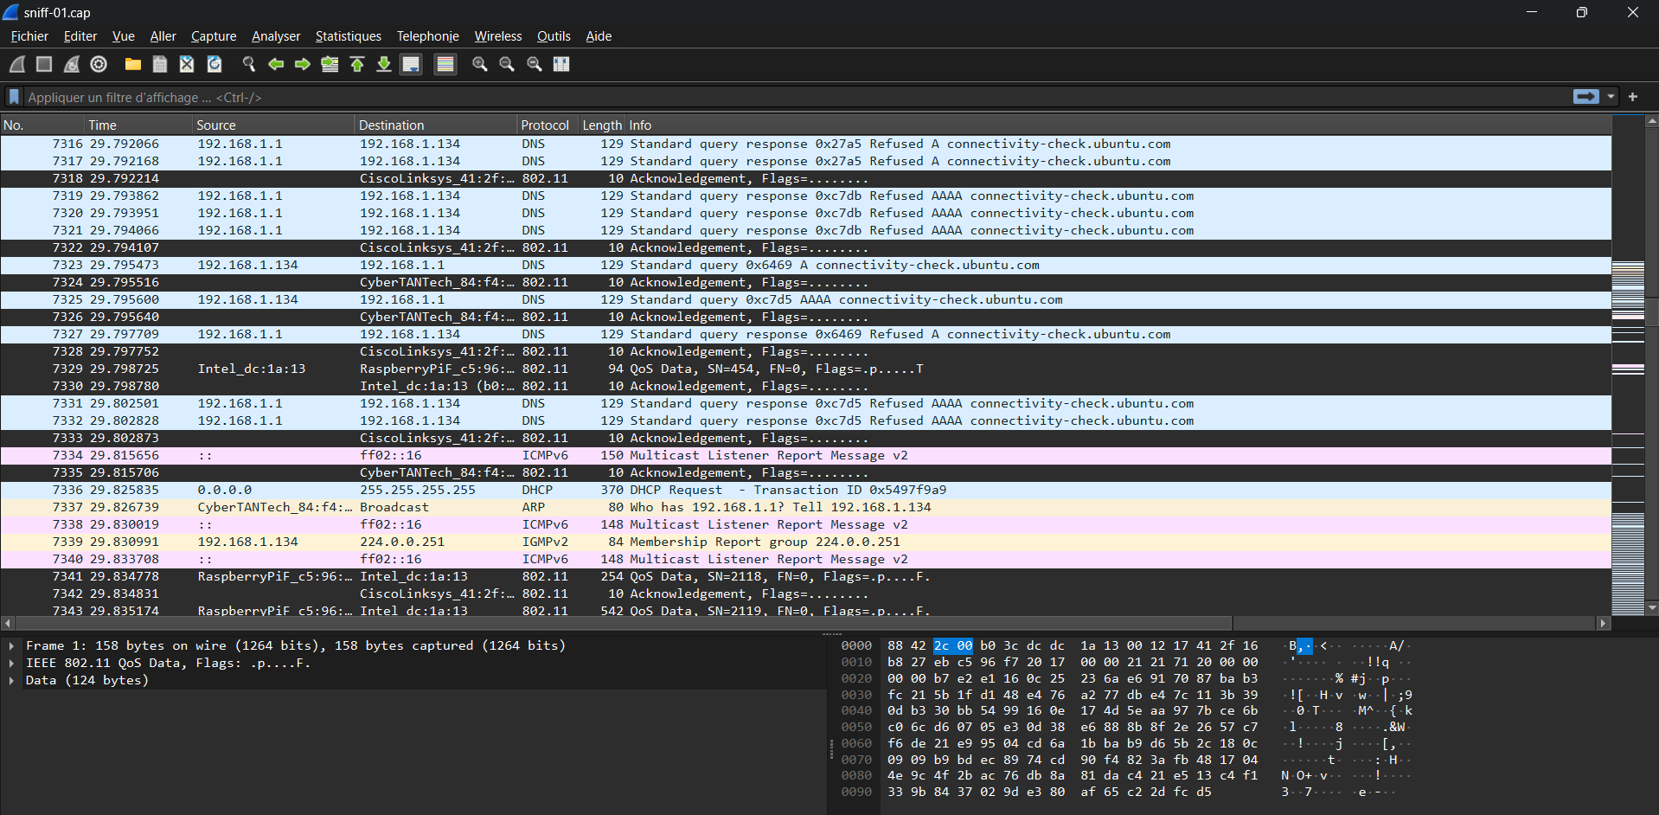Apply the display filter with the arrow button
The width and height of the screenshot is (1659, 815).
click(1585, 97)
